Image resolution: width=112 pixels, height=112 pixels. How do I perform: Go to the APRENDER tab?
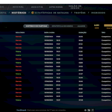click(x=56, y=7)
